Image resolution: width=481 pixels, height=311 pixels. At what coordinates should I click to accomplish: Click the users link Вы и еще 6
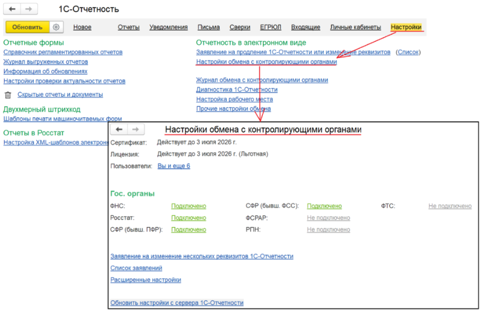click(x=174, y=166)
